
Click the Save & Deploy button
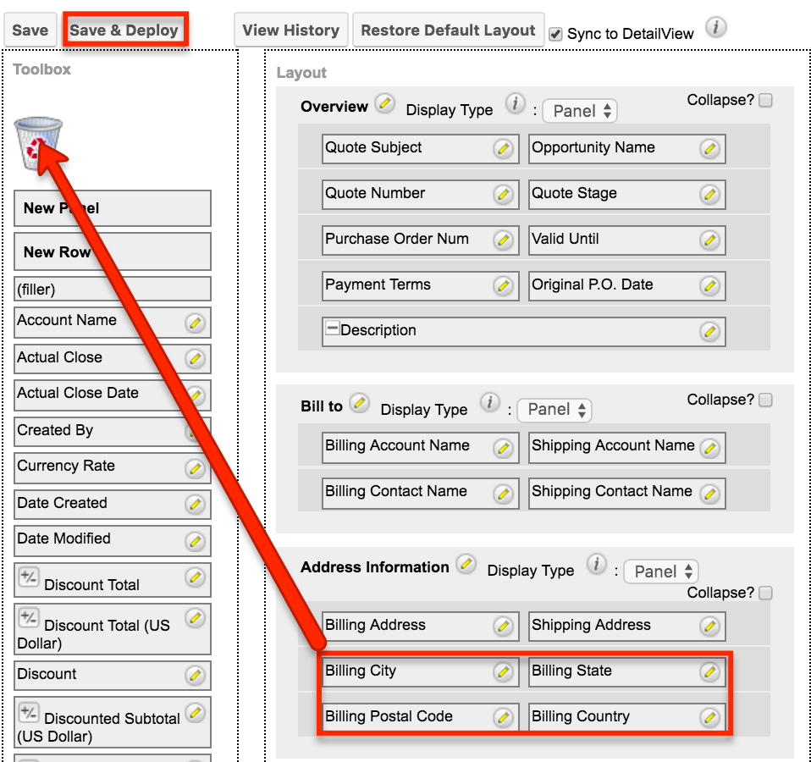[124, 30]
